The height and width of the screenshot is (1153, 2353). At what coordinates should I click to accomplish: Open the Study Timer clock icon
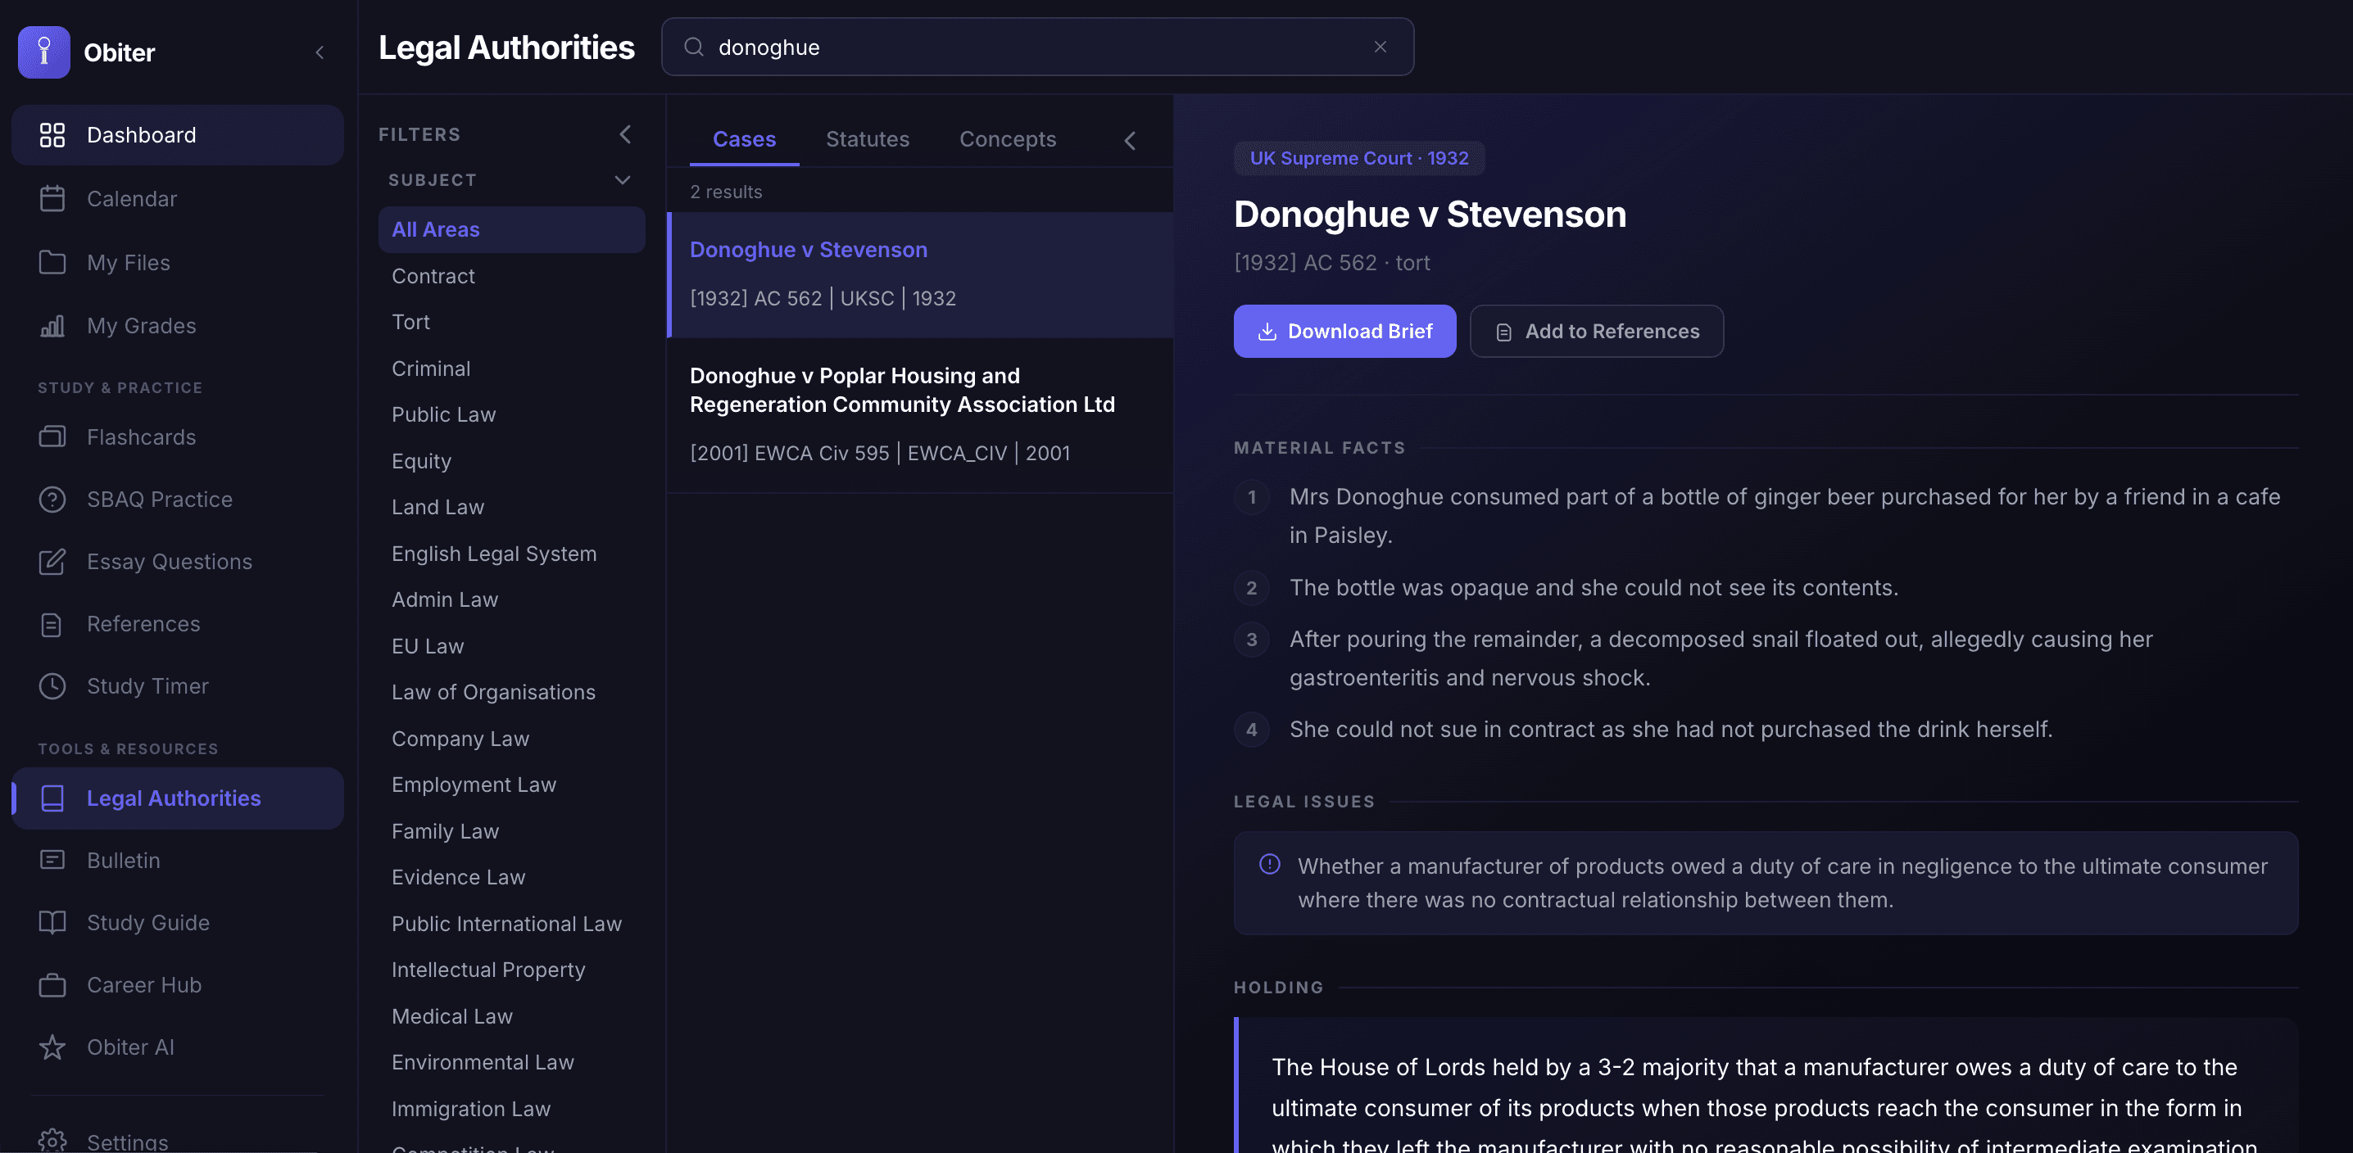(52, 686)
